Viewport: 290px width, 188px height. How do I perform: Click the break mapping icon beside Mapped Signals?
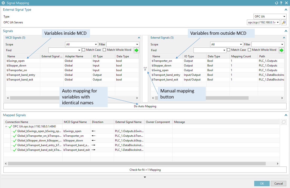point(284,122)
